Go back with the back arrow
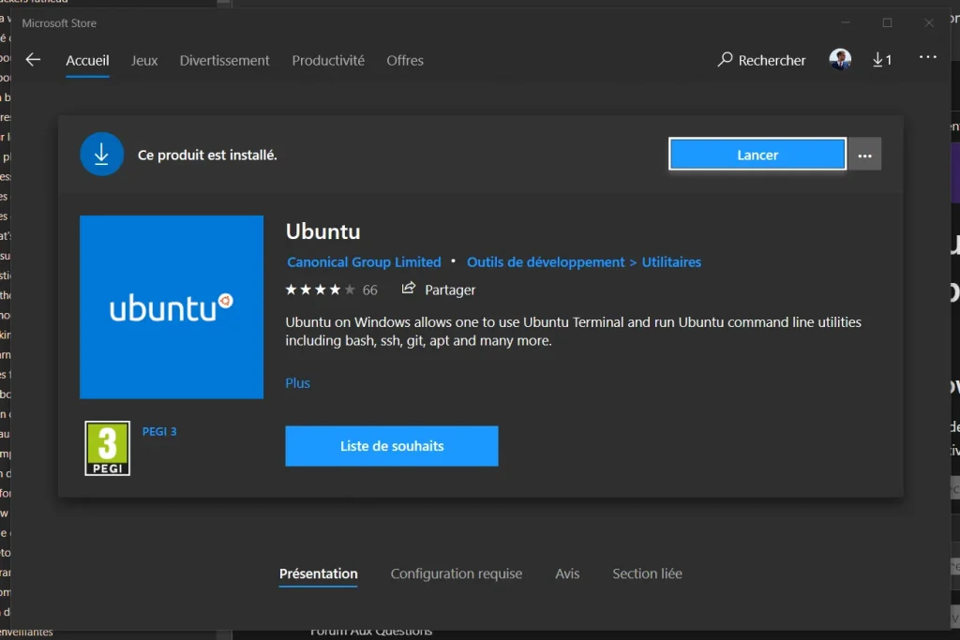 (33, 59)
